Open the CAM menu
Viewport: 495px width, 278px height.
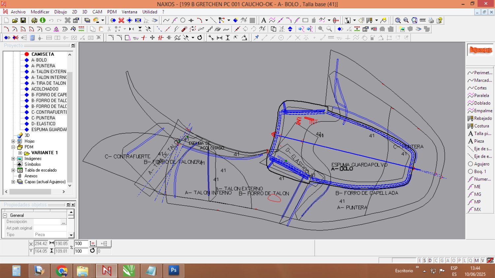coord(97,12)
